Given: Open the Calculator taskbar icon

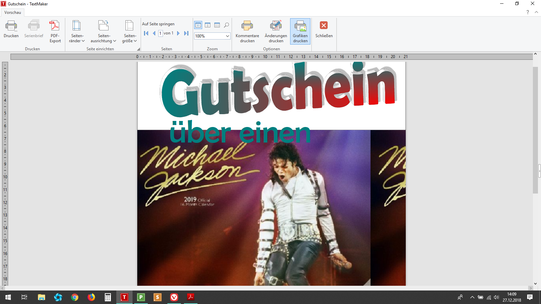Looking at the screenshot, I should pos(108,297).
